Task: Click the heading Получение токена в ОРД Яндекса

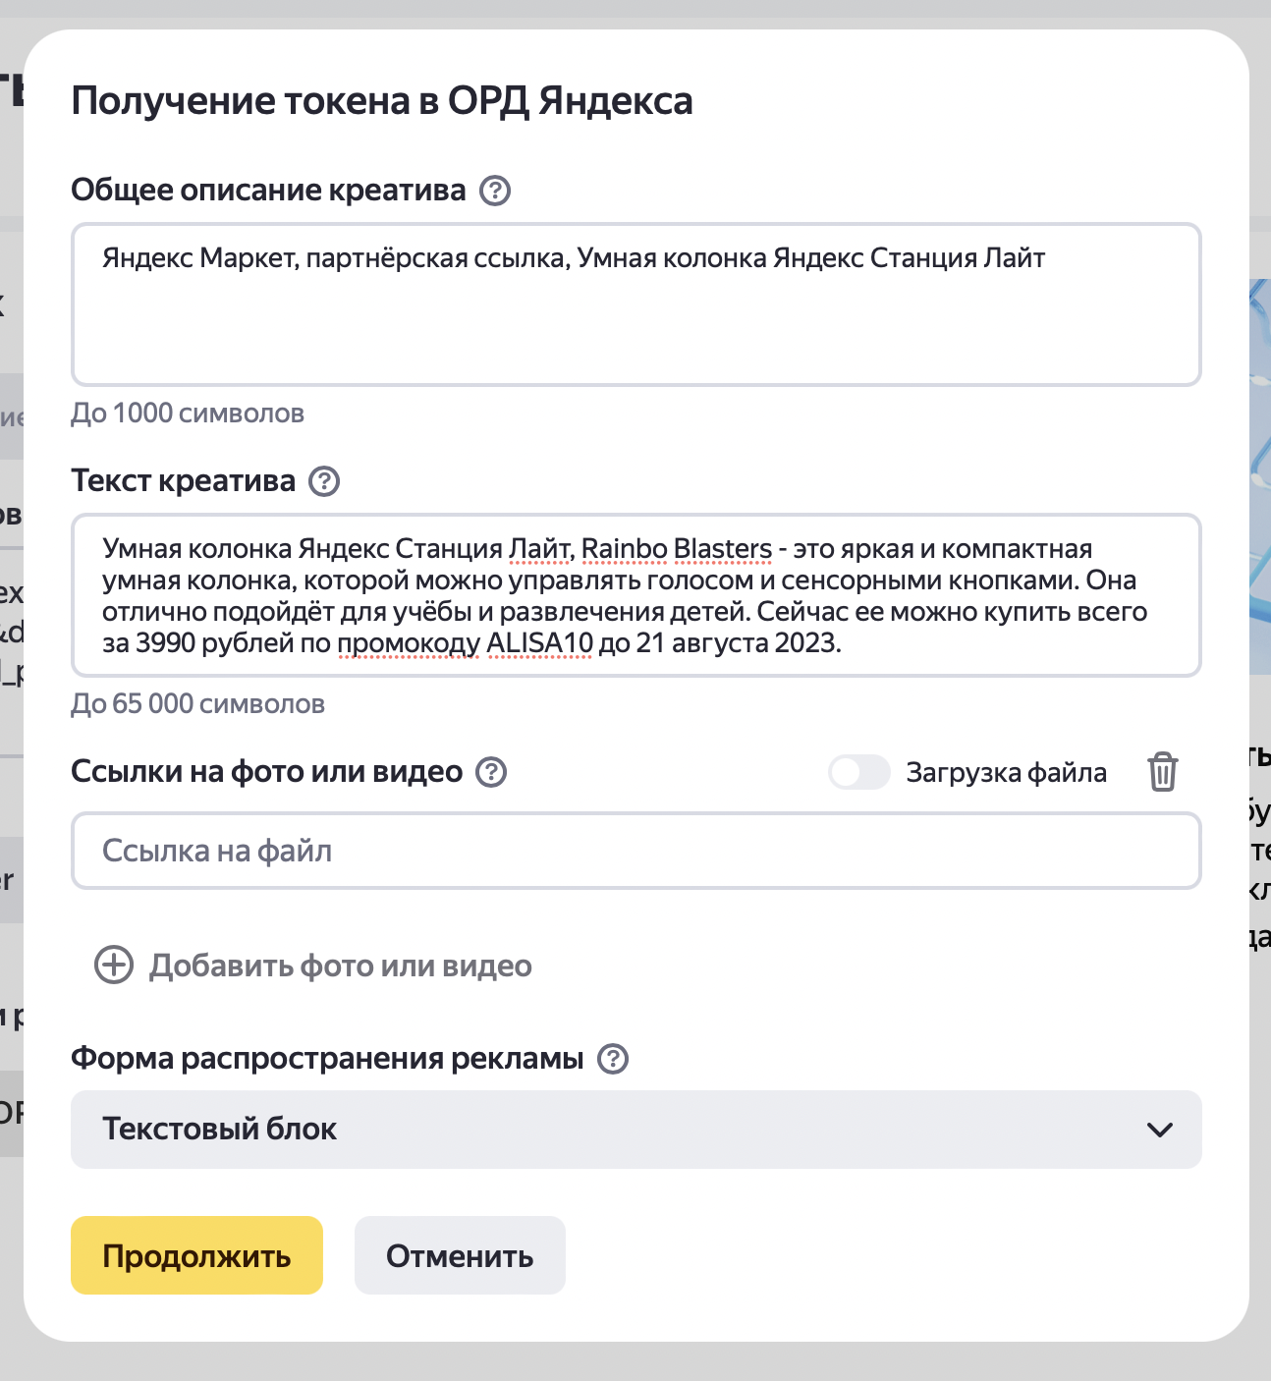Action: (382, 101)
